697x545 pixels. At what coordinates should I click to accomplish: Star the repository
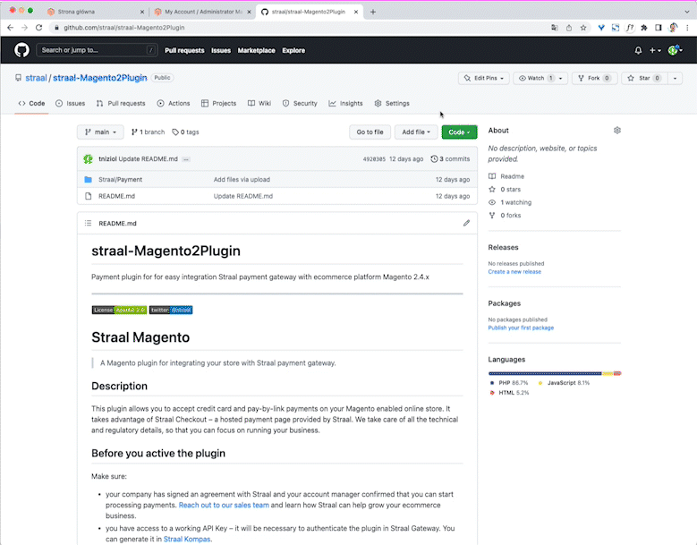pyautogui.click(x=644, y=78)
